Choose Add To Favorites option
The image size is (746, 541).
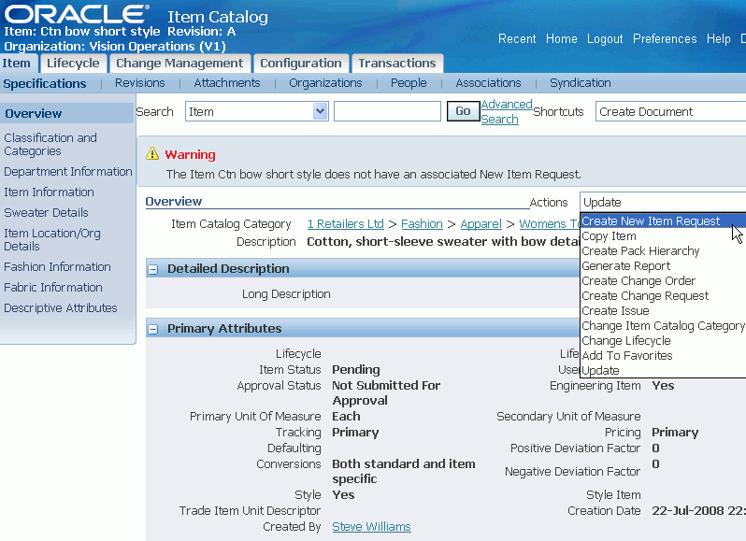click(663, 356)
